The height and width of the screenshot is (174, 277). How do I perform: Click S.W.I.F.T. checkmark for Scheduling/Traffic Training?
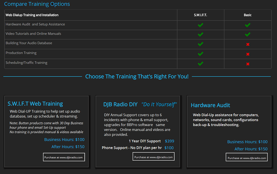200,64
